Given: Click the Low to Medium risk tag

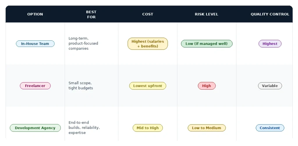Looking at the screenshot, I should coord(206,128).
